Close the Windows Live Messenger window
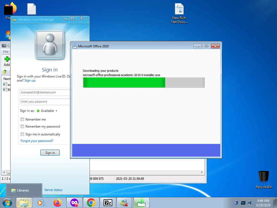277x208 pixels. (81, 18)
